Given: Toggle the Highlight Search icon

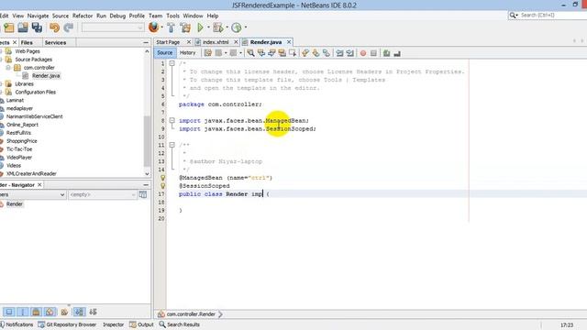Looking at the screenshot, I should point(282,53).
